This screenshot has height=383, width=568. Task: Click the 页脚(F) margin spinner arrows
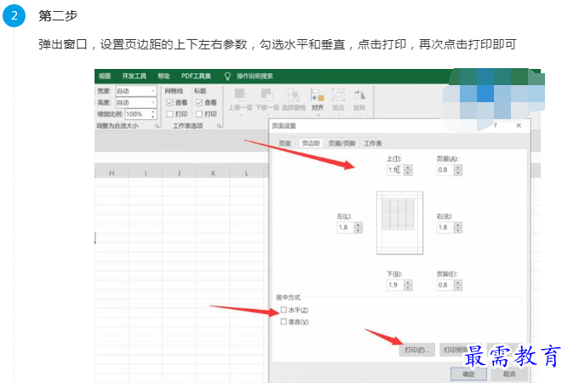458,285
